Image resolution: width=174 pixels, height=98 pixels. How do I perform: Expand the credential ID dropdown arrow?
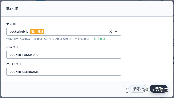[116, 32]
